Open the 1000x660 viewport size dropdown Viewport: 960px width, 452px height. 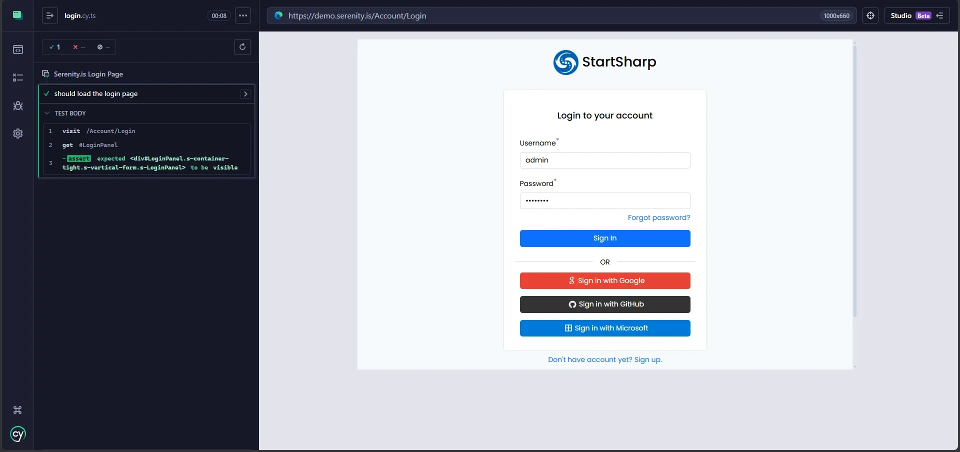[x=836, y=15]
